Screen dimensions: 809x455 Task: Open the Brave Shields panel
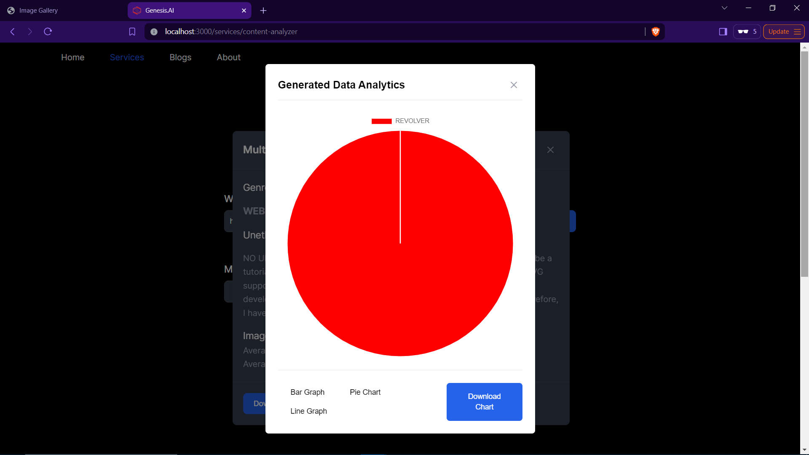tap(656, 32)
